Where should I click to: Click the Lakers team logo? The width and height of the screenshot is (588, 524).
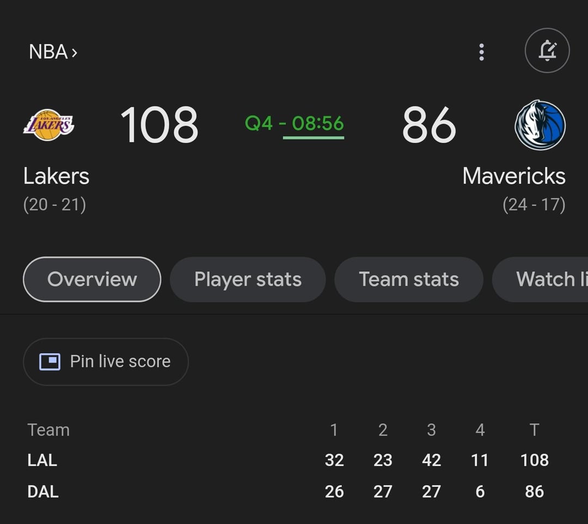coord(50,125)
